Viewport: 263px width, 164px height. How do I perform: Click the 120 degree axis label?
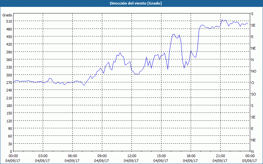pos(10,121)
